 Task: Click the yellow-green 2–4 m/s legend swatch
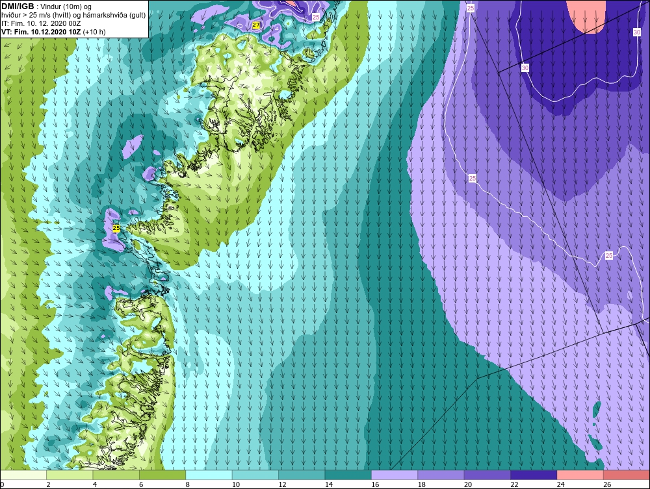[x=70, y=475]
